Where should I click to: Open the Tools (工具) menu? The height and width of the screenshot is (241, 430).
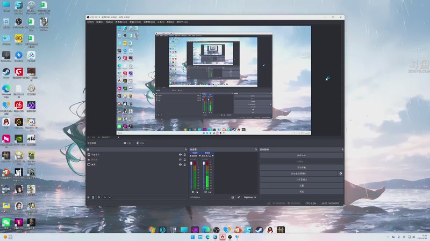click(x=161, y=22)
